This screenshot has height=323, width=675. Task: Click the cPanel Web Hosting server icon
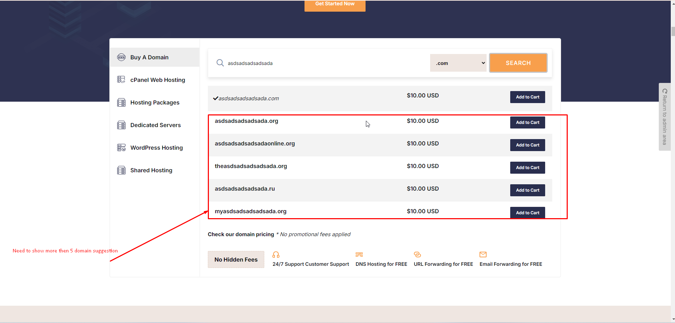(x=121, y=80)
